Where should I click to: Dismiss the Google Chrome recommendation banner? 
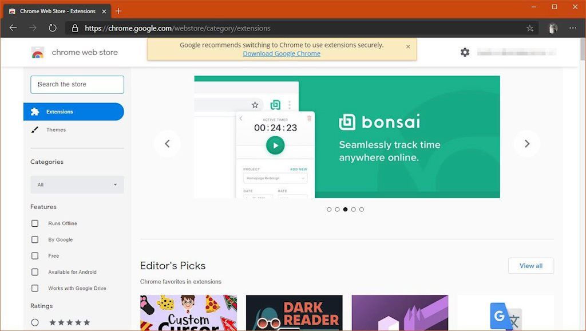click(x=408, y=47)
